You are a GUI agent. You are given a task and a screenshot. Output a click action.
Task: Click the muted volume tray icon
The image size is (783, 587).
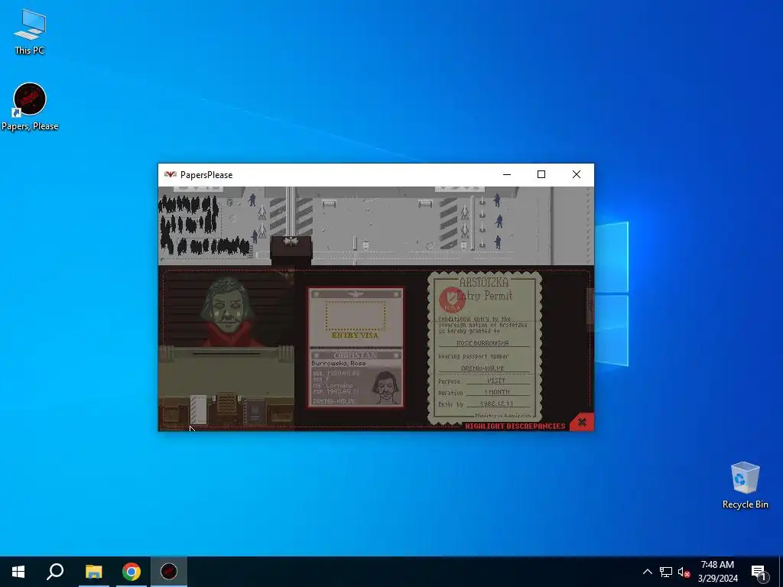tap(684, 572)
